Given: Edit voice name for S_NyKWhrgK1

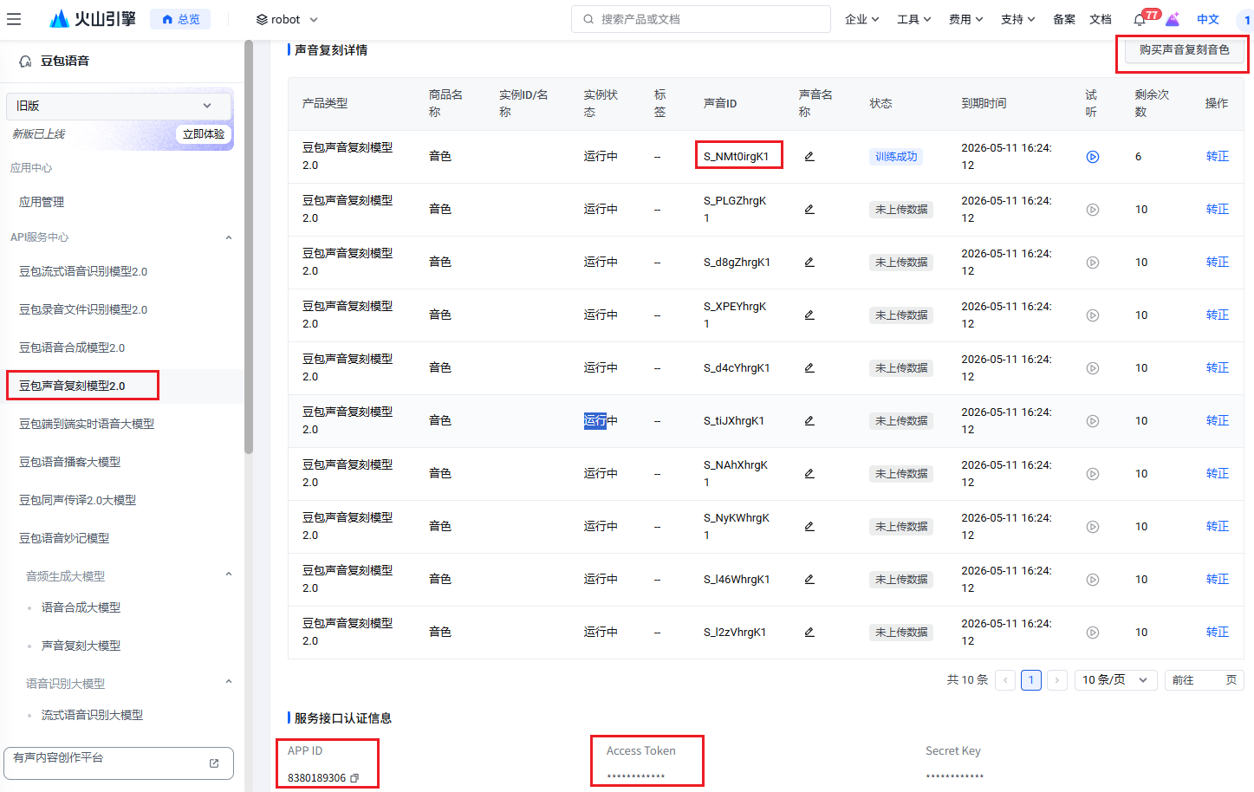Looking at the screenshot, I should click(x=809, y=527).
